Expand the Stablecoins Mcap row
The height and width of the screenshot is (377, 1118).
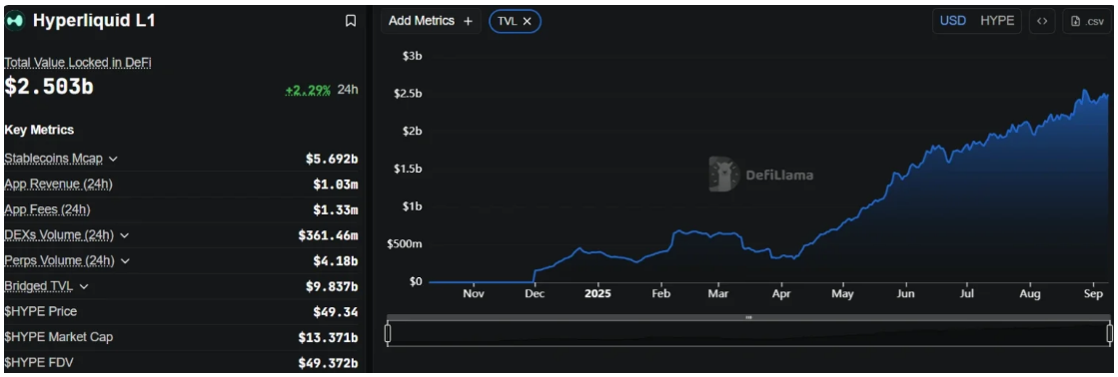tap(113, 159)
